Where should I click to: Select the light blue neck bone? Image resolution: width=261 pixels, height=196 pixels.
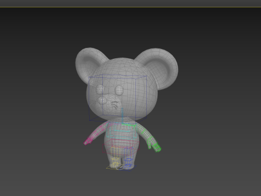tap(122, 116)
